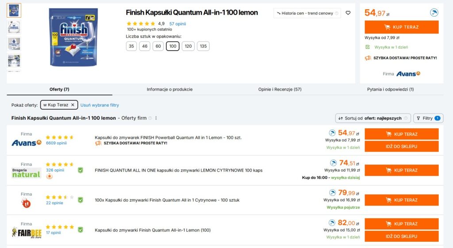Add product to favorites with heart icon
Image resolution: width=453 pixels, height=248 pixels.
point(348,13)
